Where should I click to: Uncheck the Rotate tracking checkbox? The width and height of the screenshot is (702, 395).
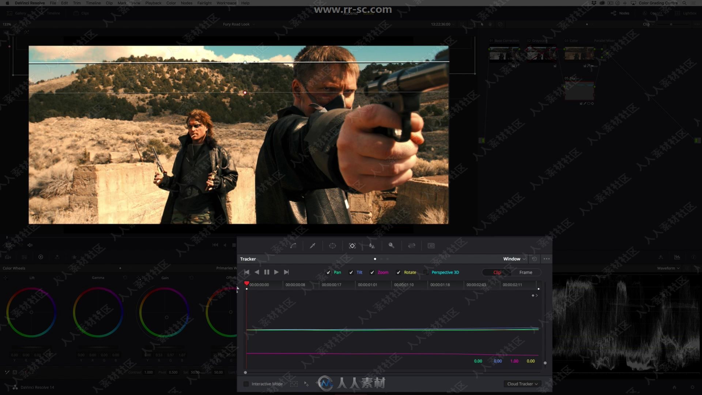click(399, 272)
